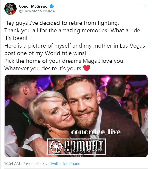152x169 pixels.
Task: Expand the tweet options chevron menu
Action: (x=146, y=6)
